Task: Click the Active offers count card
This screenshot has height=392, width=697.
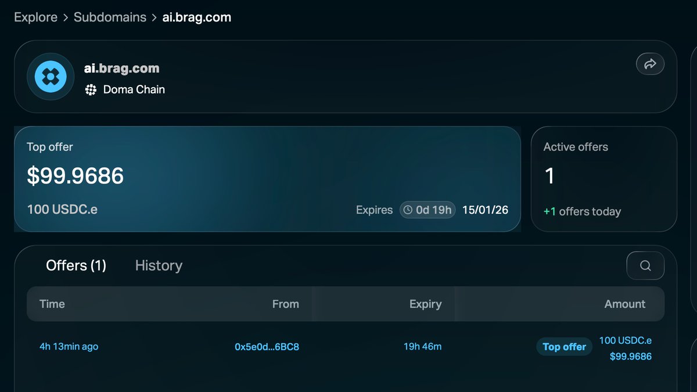Action: point(603,178)
